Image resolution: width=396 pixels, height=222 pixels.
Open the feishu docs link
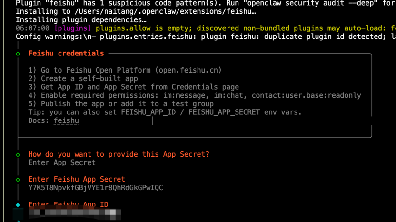(x=66, y=121)
